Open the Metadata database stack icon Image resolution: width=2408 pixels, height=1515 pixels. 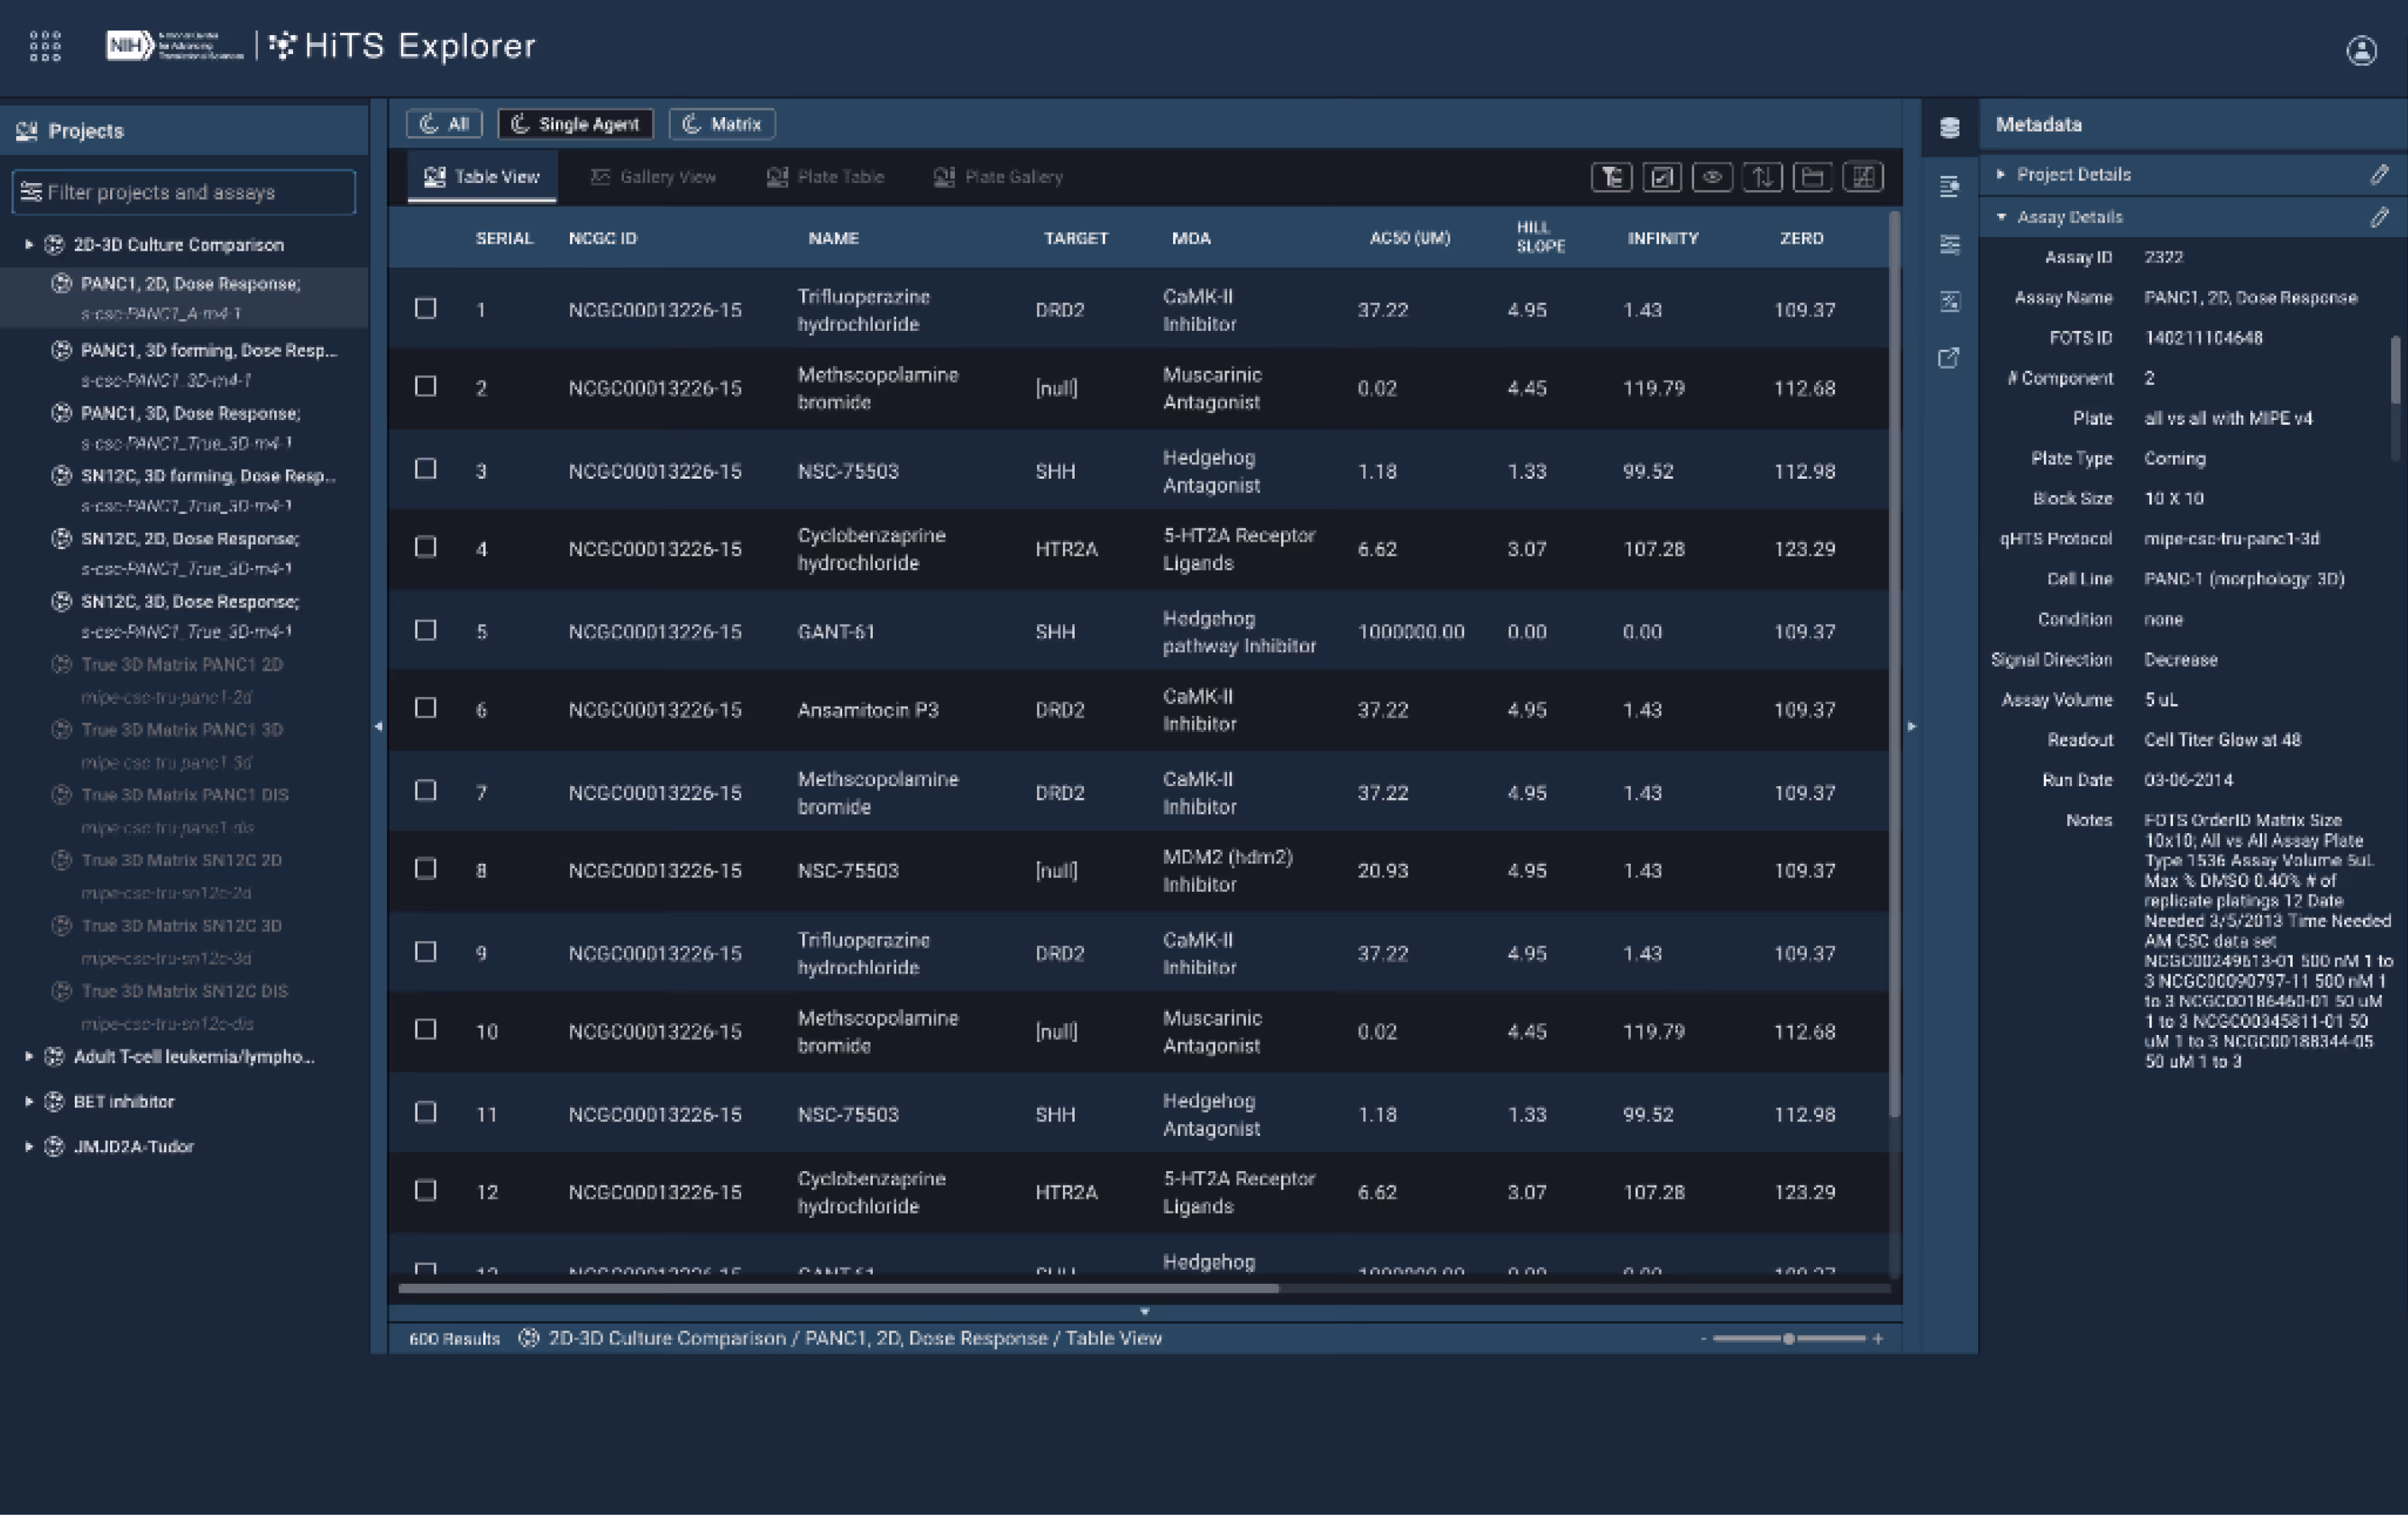pyautogui.click(x=1949, y=127)
